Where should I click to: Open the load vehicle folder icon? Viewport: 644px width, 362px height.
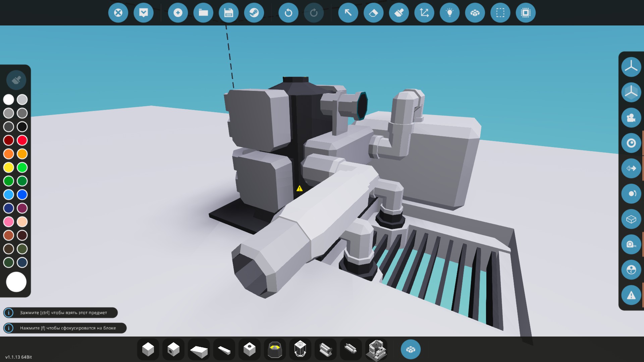click(203, 13)
